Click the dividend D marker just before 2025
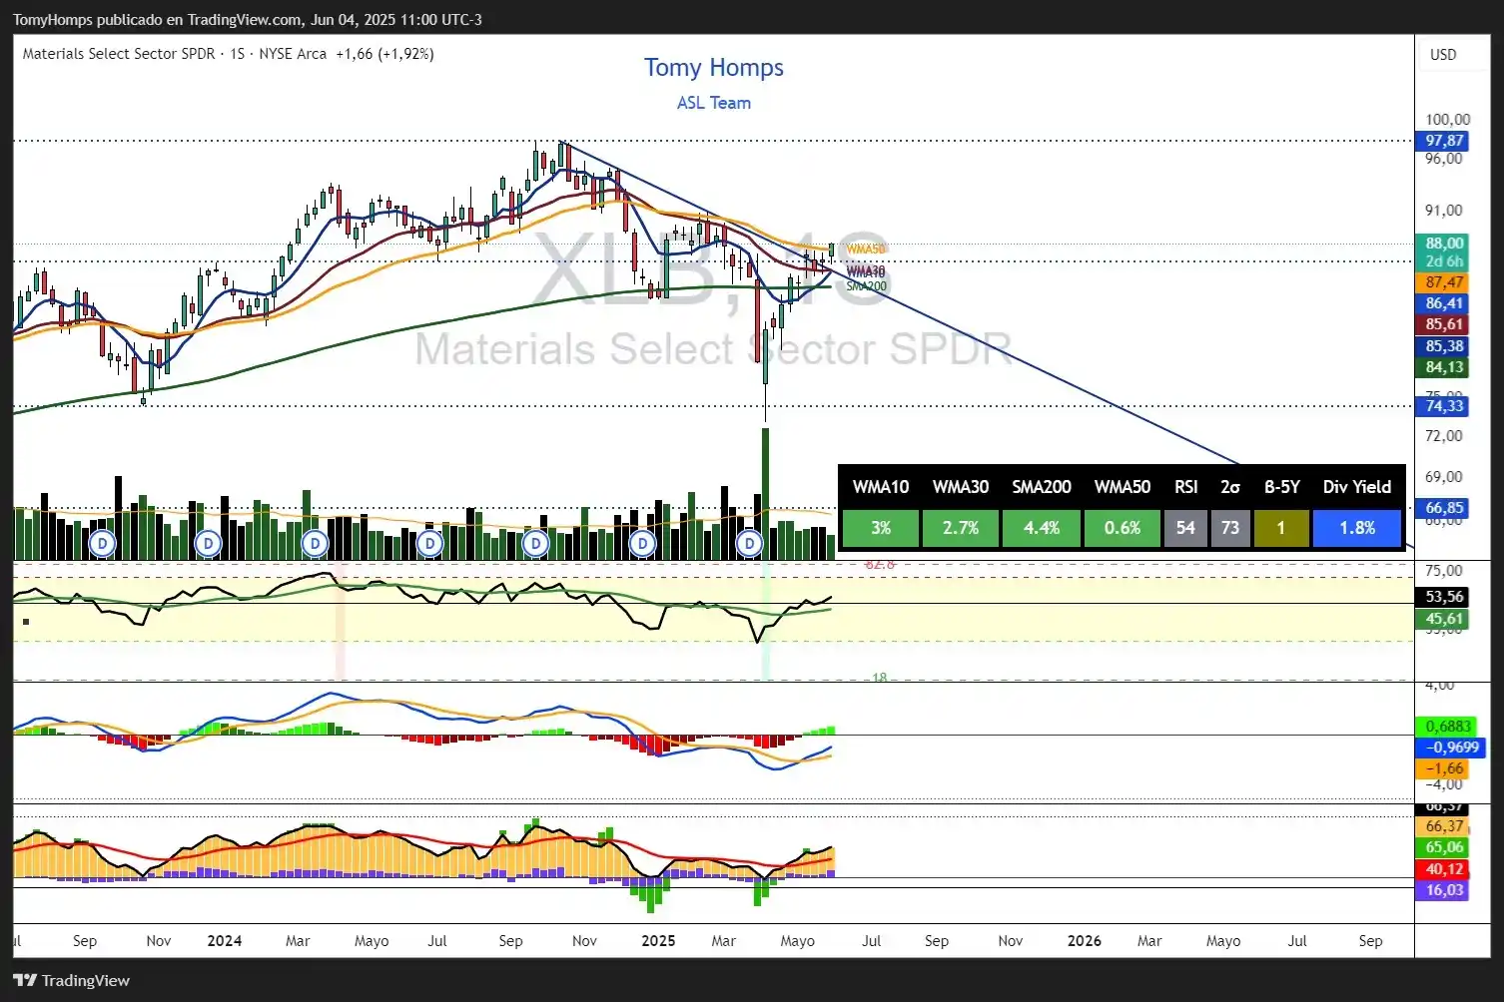 coord(643,544)
